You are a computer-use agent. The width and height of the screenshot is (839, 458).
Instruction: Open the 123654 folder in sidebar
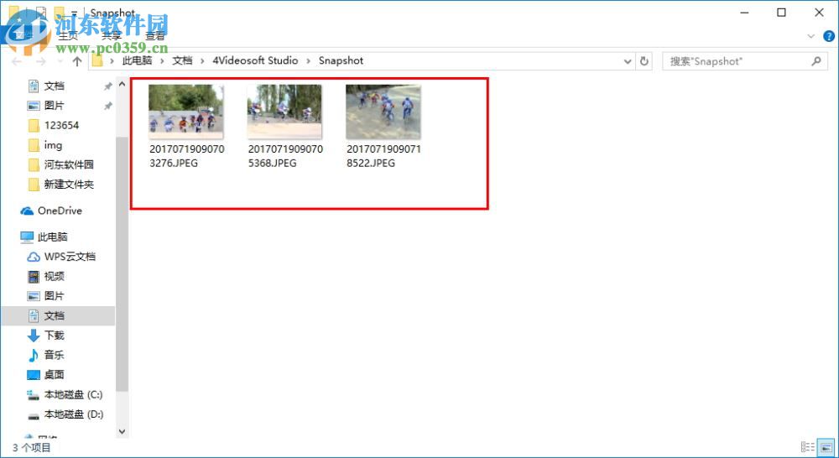coord(61,125)
